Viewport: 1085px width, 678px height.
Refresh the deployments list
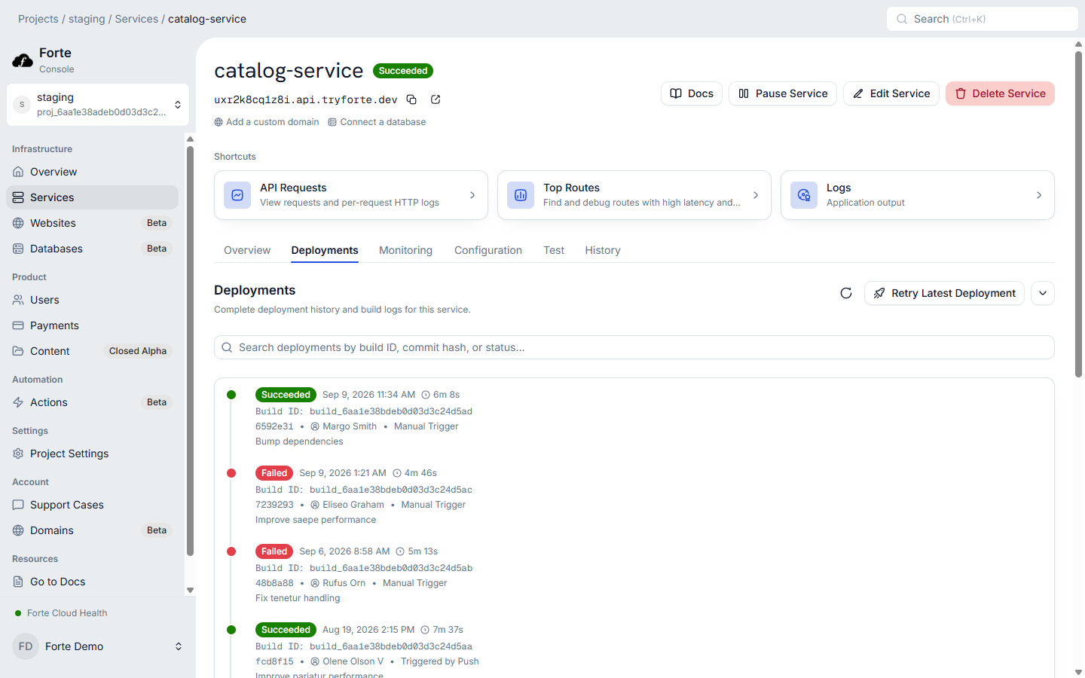click(846, 293)
